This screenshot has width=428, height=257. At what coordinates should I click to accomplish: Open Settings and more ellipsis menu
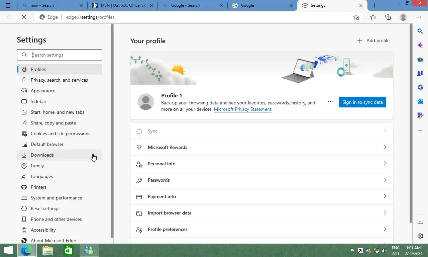pyautogui.click(x=419, y=17)
